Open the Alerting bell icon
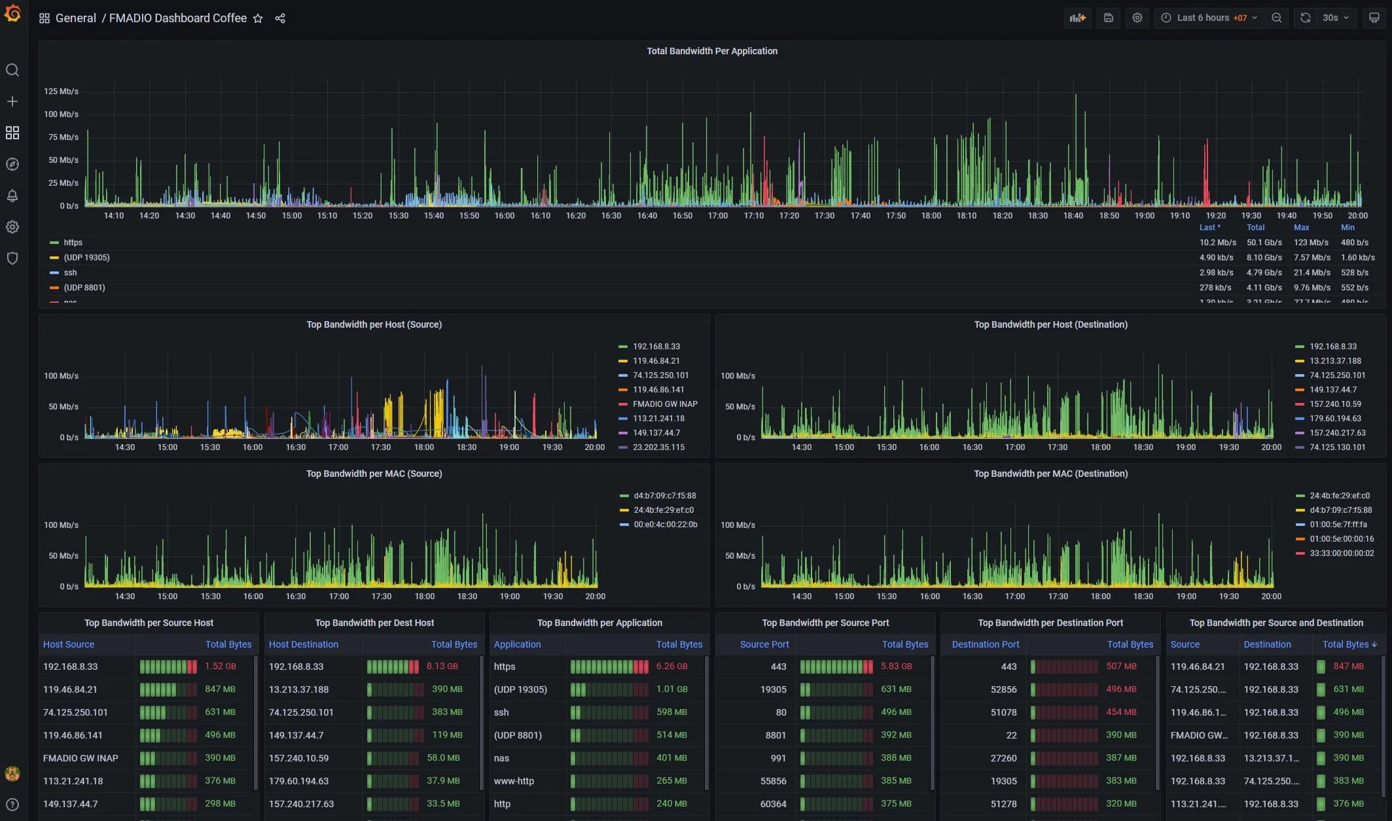The height and width of the screenshot is (821, 1392). 12,196
